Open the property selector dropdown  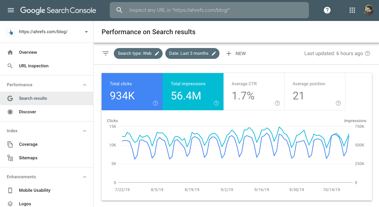pos(86,31)
